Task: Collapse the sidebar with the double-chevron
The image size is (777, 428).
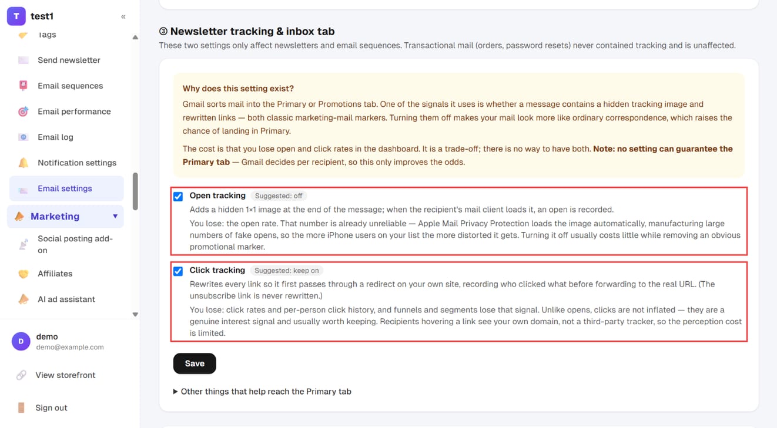Action: (123, 16)
